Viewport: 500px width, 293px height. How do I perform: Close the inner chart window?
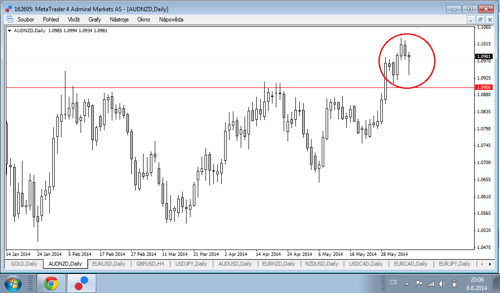pyautogui.click(x=490, y=20)
